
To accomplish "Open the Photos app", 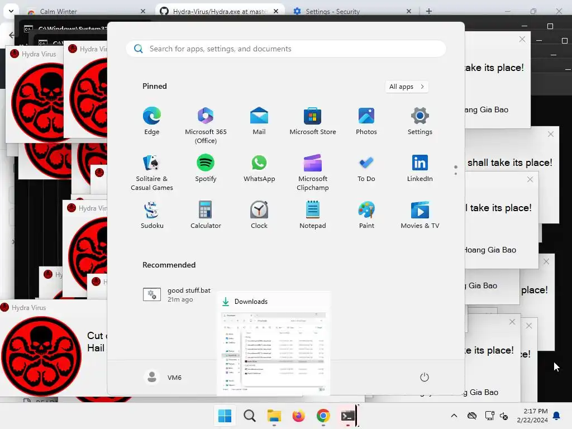I will 366,121.
